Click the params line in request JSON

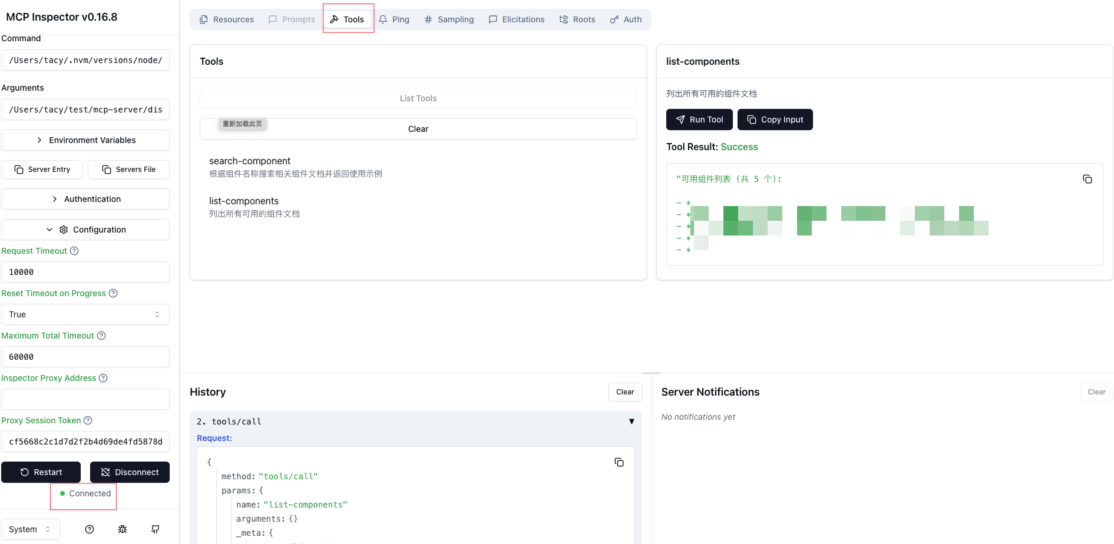(x=242, y=490)
